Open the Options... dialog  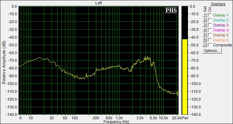click(212, 51)
